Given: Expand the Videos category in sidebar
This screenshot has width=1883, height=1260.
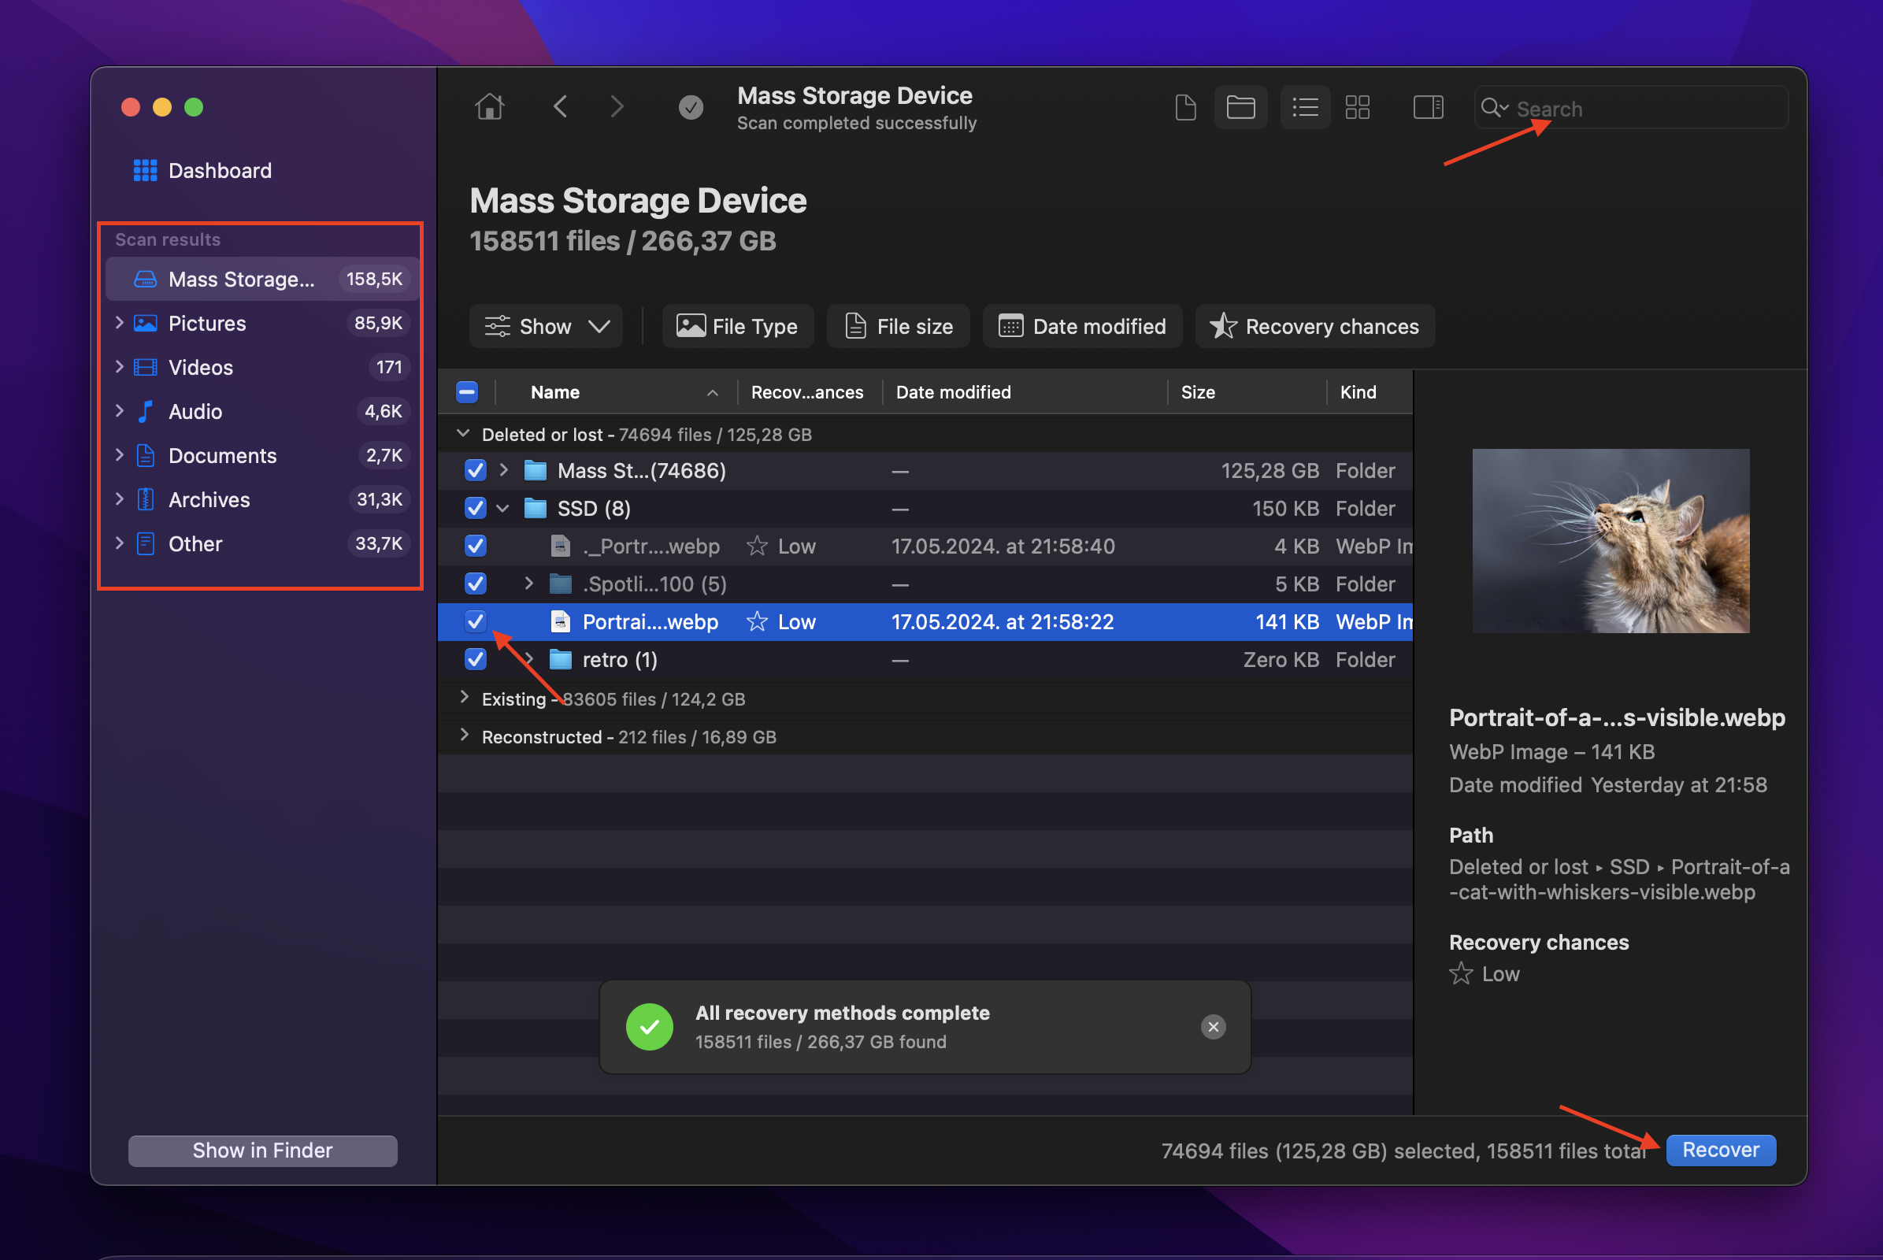Looking at the screenshot, I should click(119, 366).
